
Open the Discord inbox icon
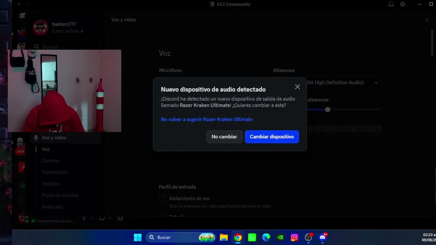(x=391, y=4)
